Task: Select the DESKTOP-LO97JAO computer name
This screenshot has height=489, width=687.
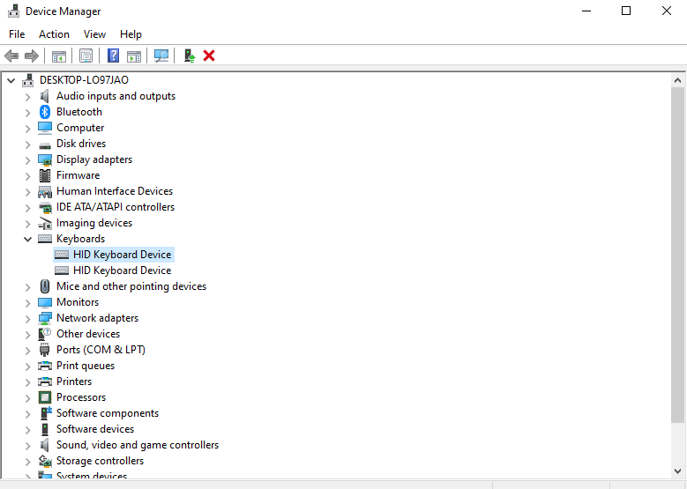Action: [x=84, y=80]
